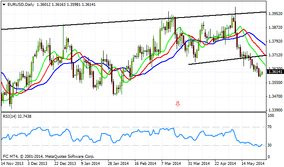This screenshot has width=284, height=167.
Task: Click the 22 Apr 2014 date label
Action: tap(226, 163)
